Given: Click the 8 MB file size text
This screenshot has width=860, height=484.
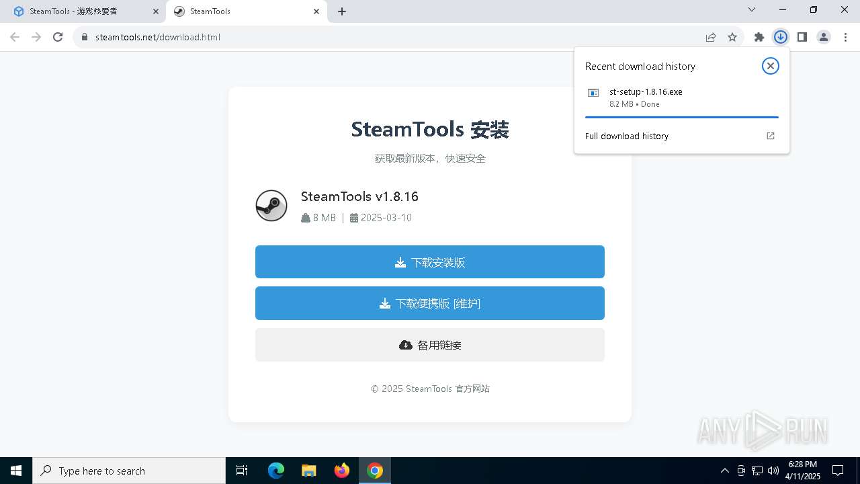Looking at the screenshot, I should tap(325, 218).
